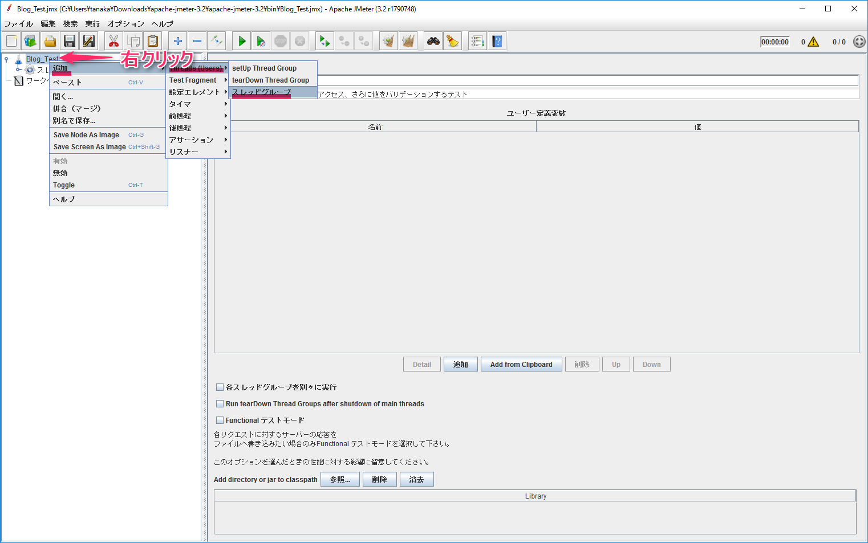Click the test plan name input field
Viewport: 868px width, 543px height.
pos(587,81)
